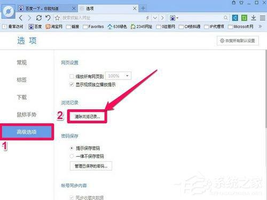Click the search magnifier icon
The width and height of the screenshot is (267, 200).
(x=225, y=18)
